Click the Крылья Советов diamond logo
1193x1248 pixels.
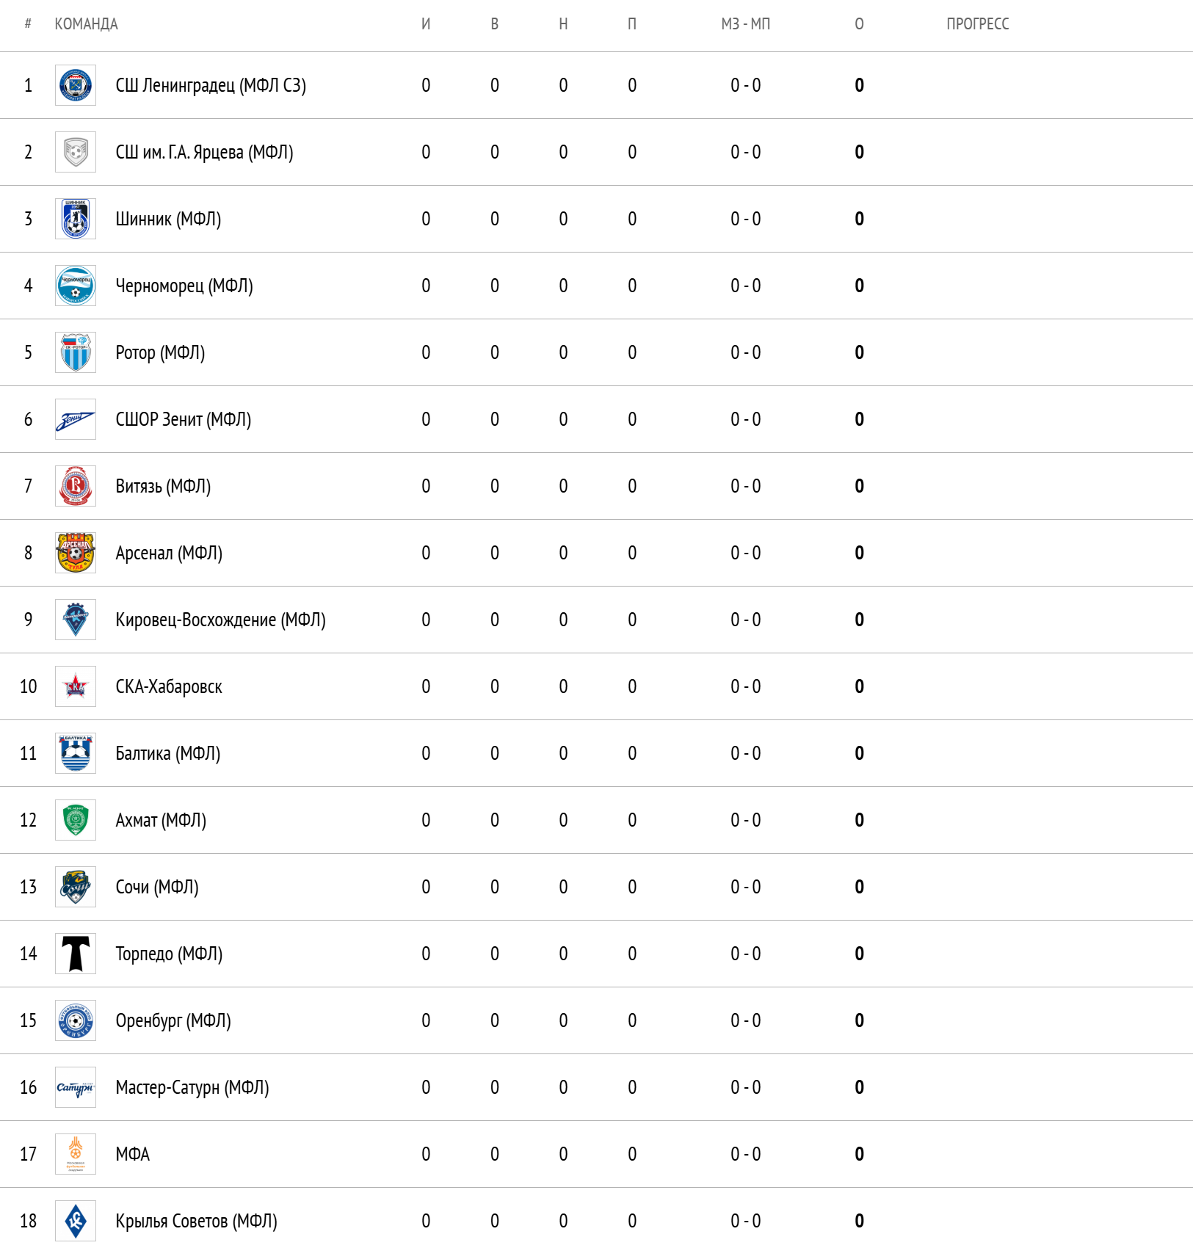(76, 1221)
